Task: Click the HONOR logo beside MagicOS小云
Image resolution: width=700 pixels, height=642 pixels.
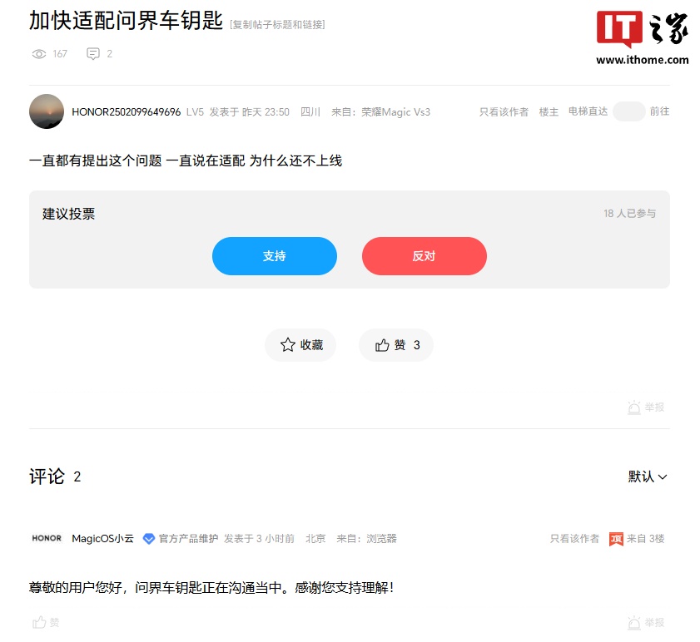Action: (47, 538)
